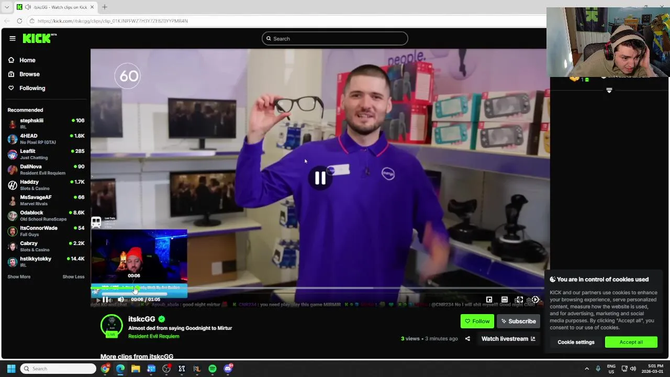Go back with the browser back arrow
The height and width of the screenshot is (377, 670).
coord(6,21)
